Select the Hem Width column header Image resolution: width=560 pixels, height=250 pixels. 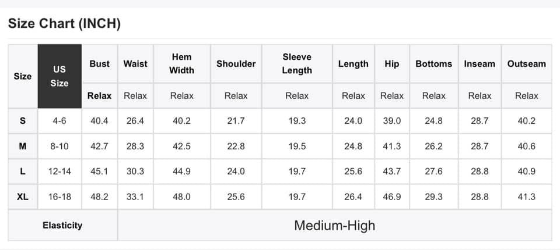[x=181, y=64]
